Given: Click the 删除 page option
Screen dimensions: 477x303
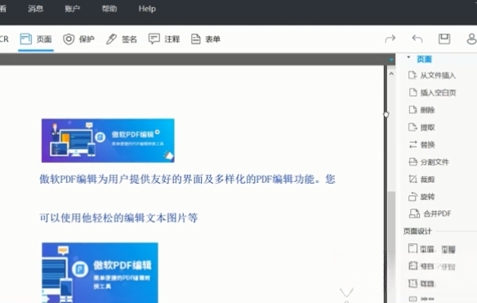Looking at the screenshot, I should pyautogui.click(x=421, y=109).
